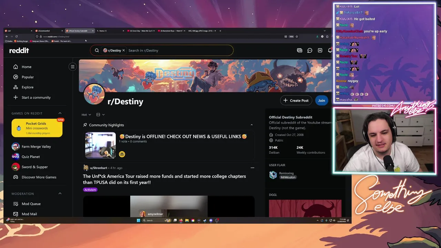Switch to IMG_1845.jpg tab

(202, 31)
